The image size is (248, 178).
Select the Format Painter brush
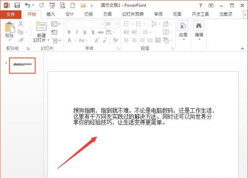[x=21, y=40]
